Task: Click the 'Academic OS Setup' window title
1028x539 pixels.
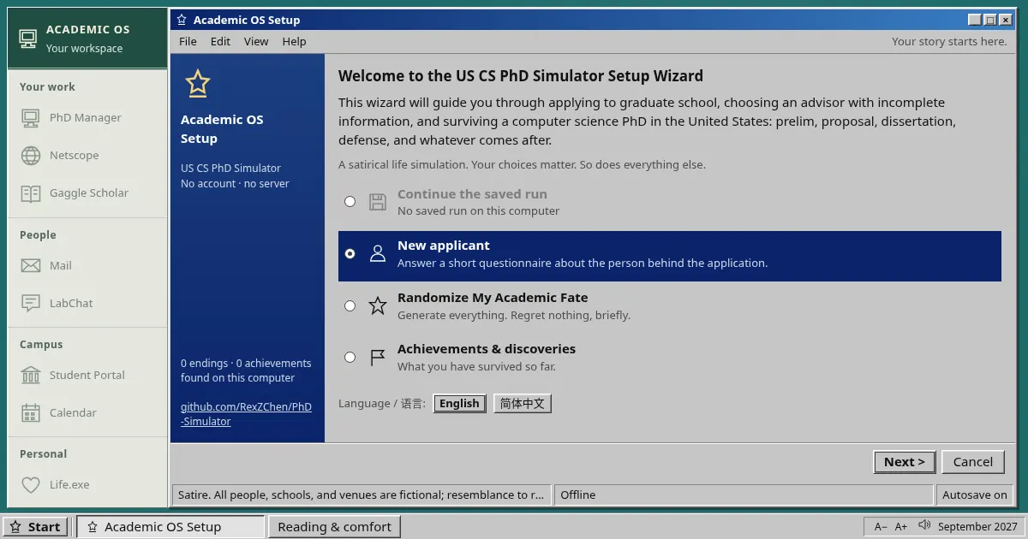Action: 247,20
